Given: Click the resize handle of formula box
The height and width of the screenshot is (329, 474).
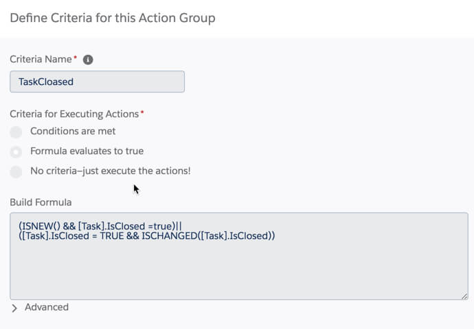Looking at the screenshot, I should pyautogui.click(x=464, y=295).
